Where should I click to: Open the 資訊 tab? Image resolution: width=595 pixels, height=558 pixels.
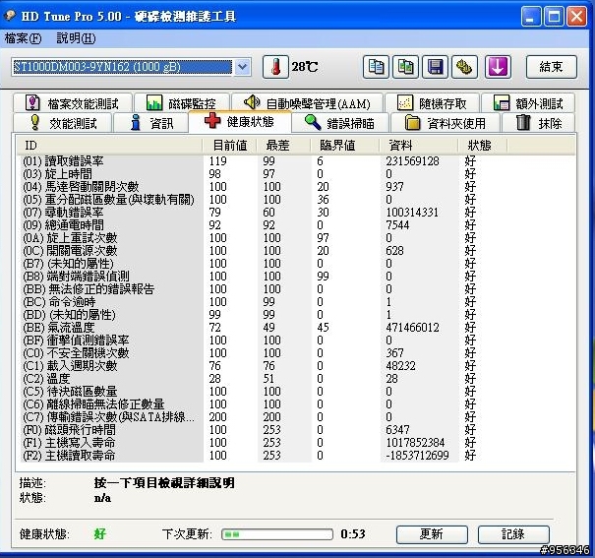(x=151, y=123)
